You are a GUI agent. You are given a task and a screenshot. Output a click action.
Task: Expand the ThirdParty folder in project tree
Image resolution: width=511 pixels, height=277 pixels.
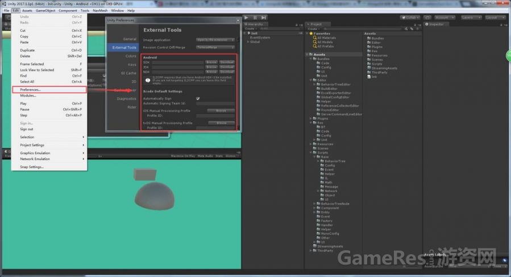[x=311, y=251]
